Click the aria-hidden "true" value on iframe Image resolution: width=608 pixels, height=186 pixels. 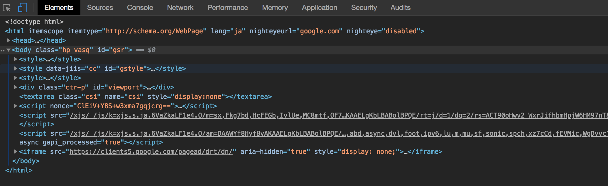(299, 151)
